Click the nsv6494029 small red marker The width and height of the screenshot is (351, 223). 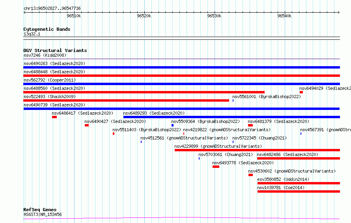(x=301, y=92)
